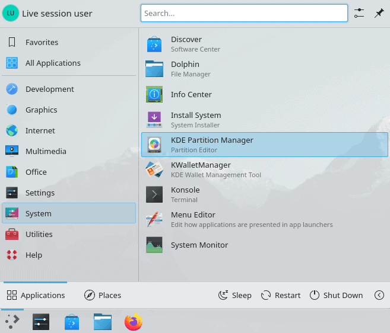
Task: Click the Help lifebuoy icon
Action: tap(12, 255)
